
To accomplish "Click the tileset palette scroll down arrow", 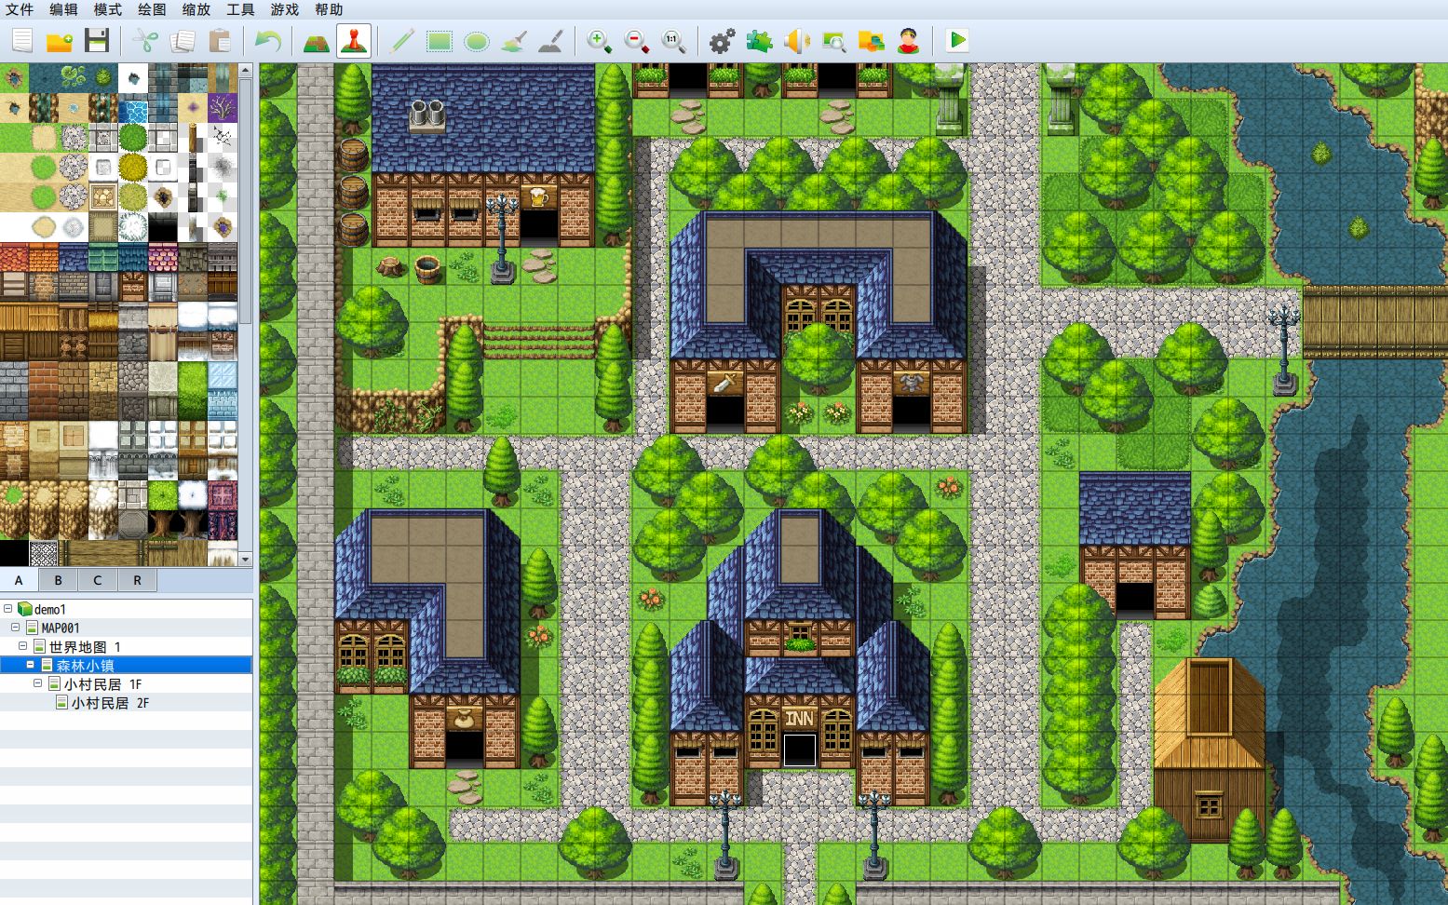I will click(246, 560).
